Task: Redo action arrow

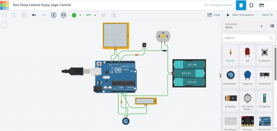Action: (x=44, y=15)
